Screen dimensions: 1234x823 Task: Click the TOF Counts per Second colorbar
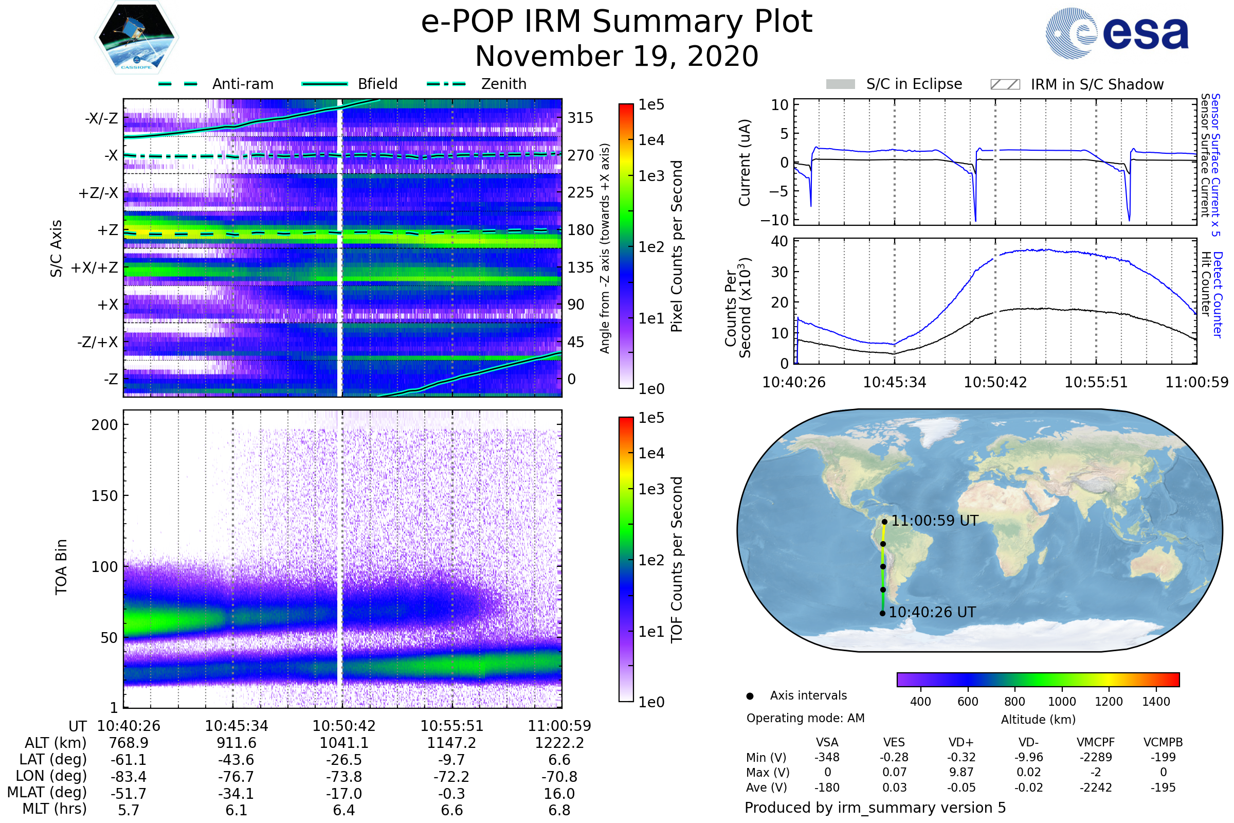click(626, 559)
